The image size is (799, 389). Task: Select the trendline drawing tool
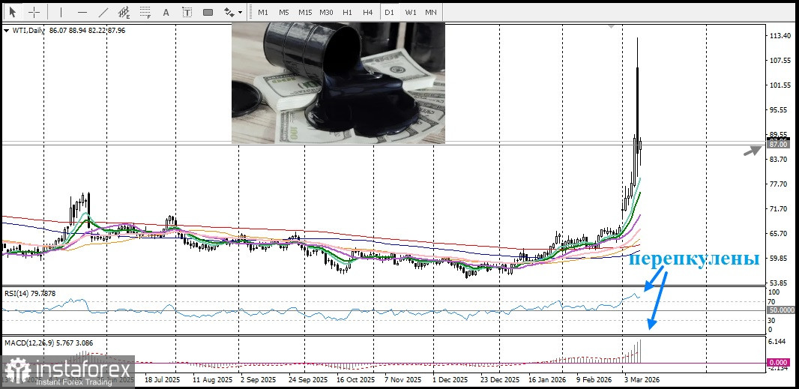[x=103, y=12]
